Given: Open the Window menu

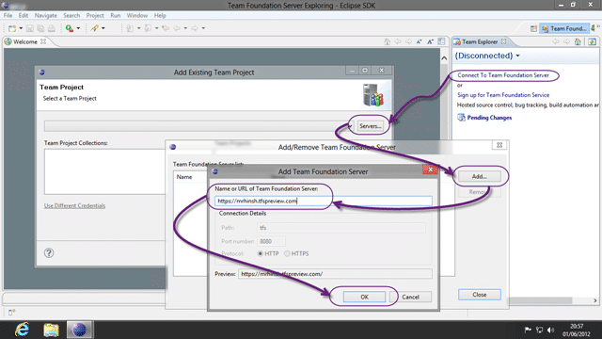Looking at the screenshot, I should coord(137,16).
